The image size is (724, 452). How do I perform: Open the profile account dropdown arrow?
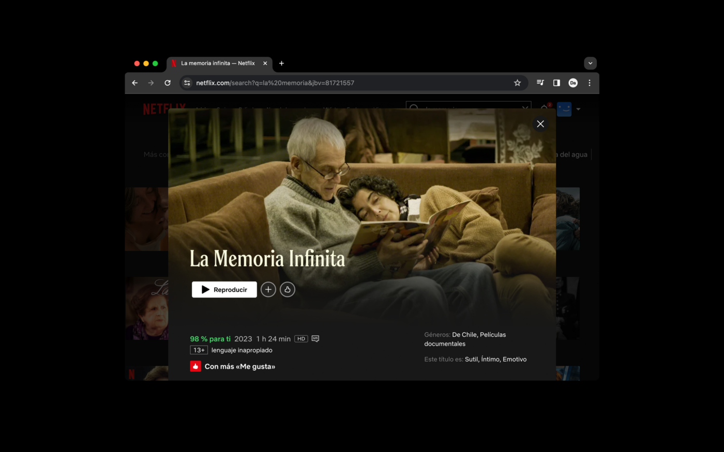578,109
